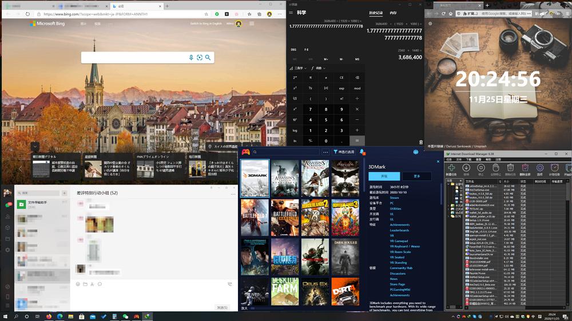572x321 pixels.
Task: Open the IDM scheduler clock icon
Action: coord(554,168)
